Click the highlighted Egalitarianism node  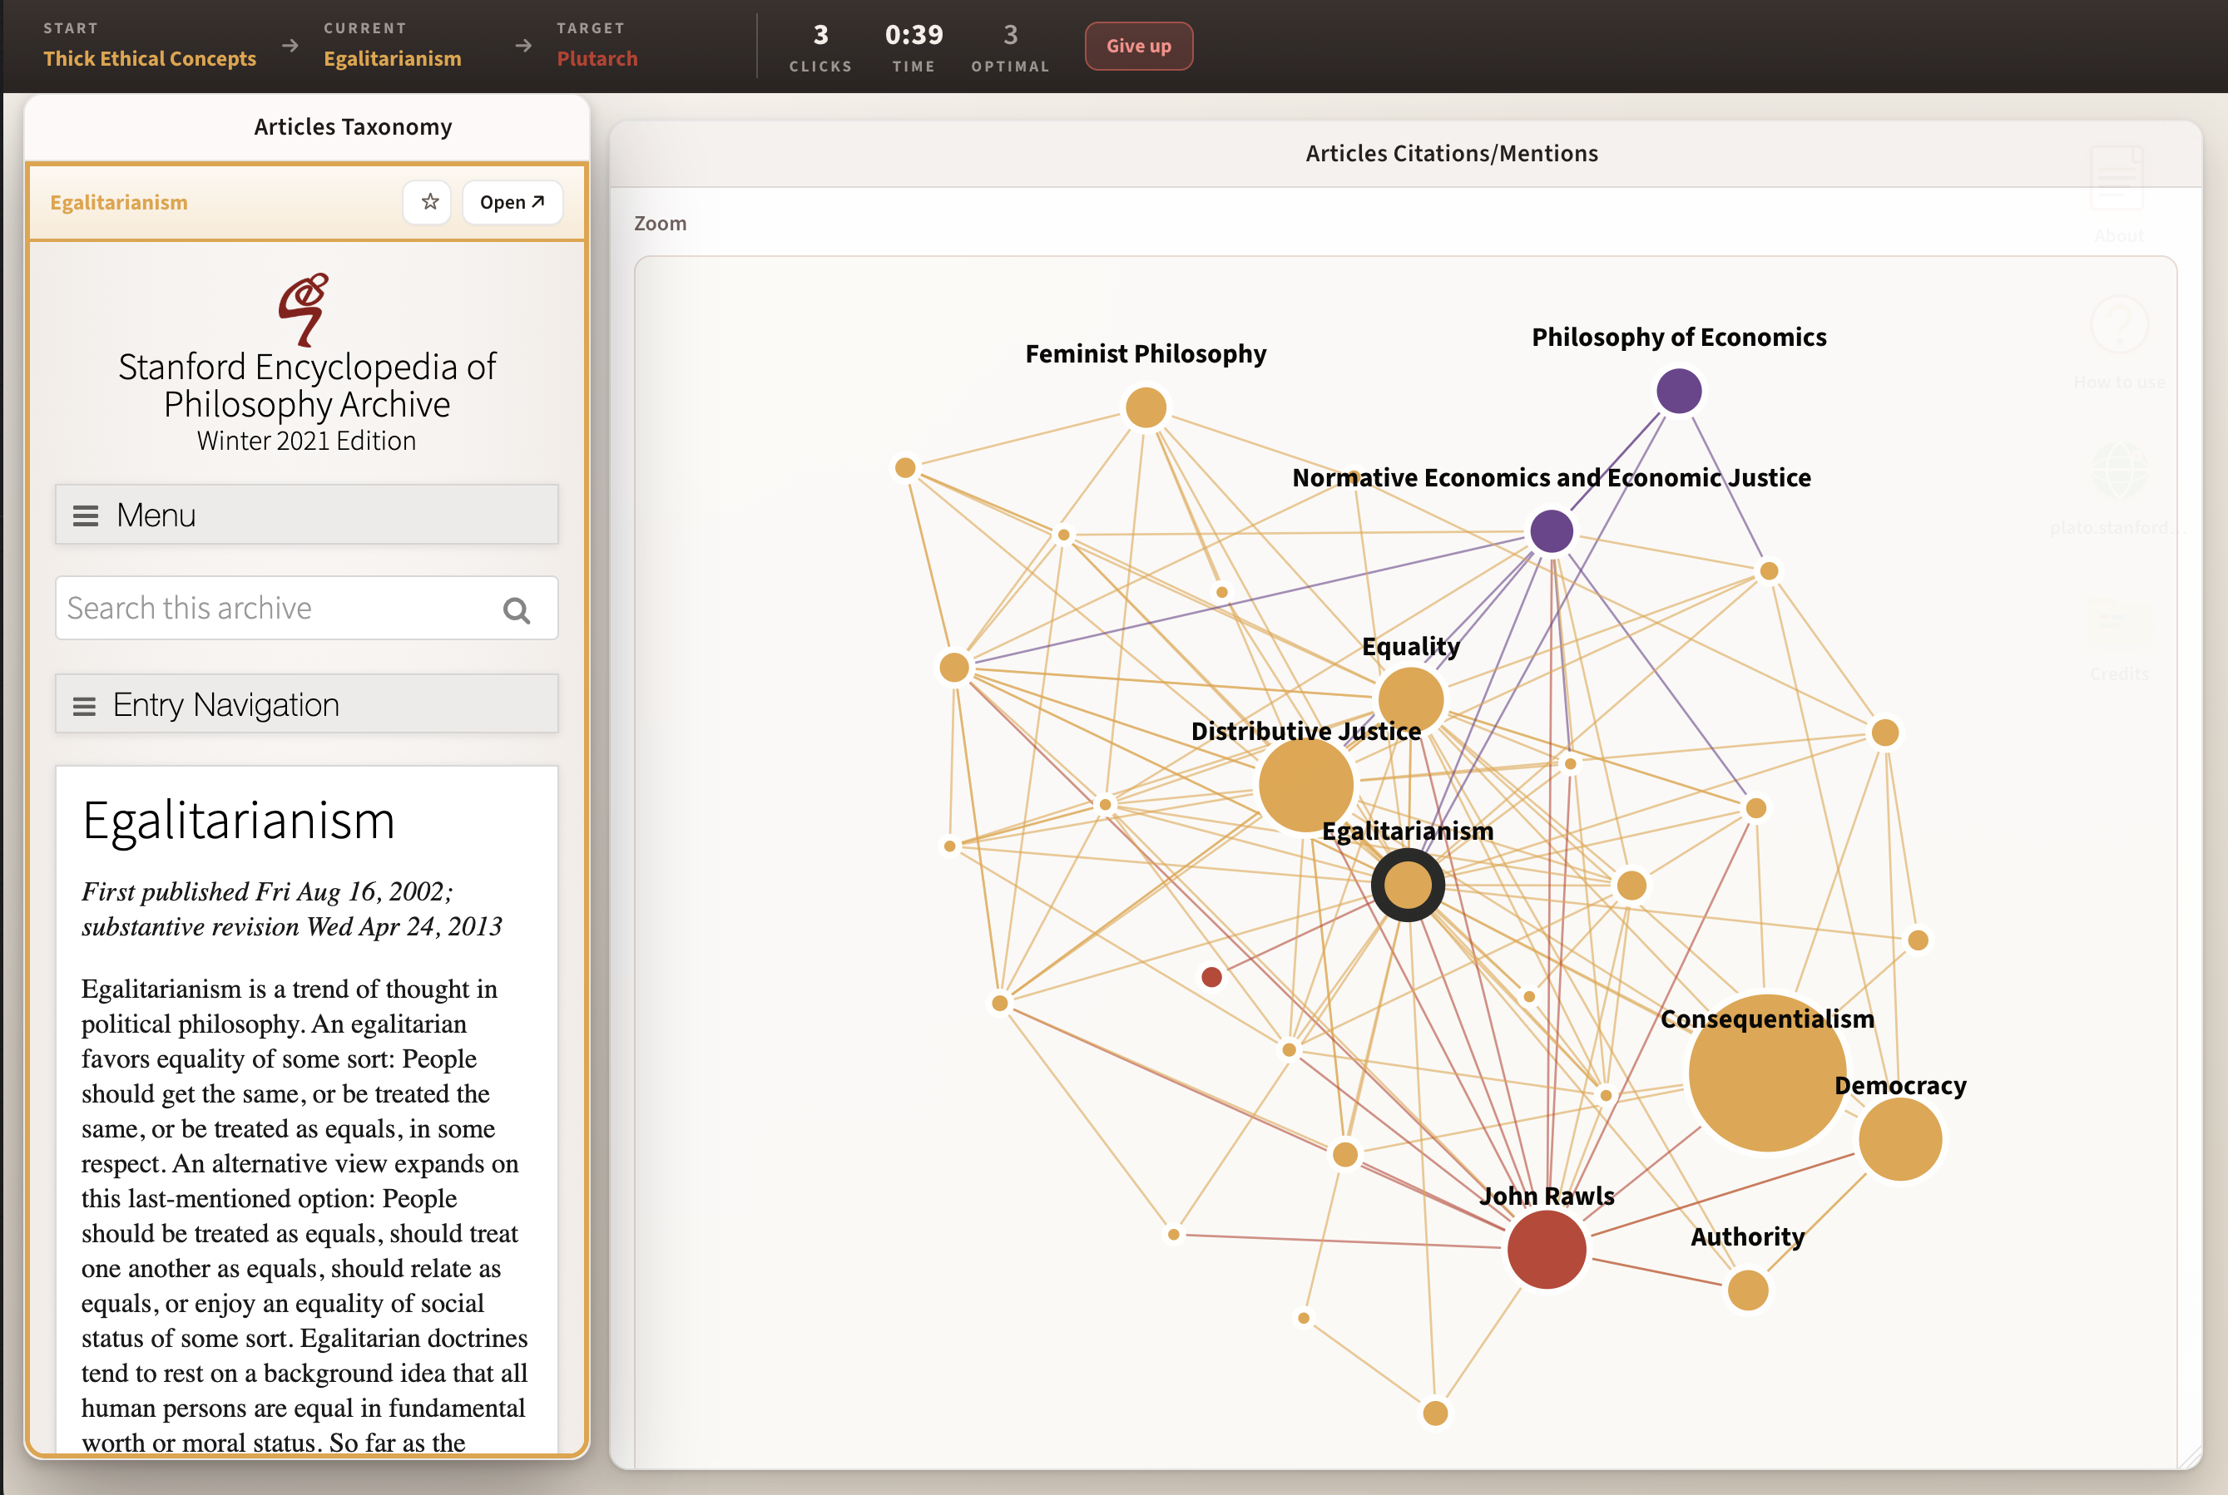(1408, 885)
